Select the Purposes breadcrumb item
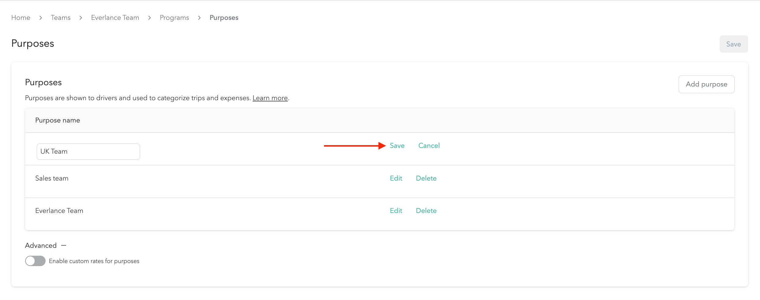Screen dimensions: 760x300 coord(224,18)
